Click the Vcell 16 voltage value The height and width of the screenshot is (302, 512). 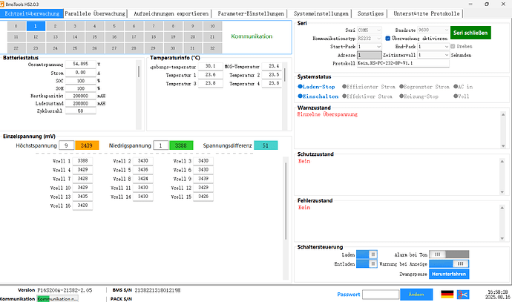(x=82, y=206)
